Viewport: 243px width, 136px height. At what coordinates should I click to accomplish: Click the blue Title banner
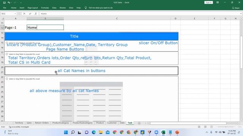[x=92, y=36]
